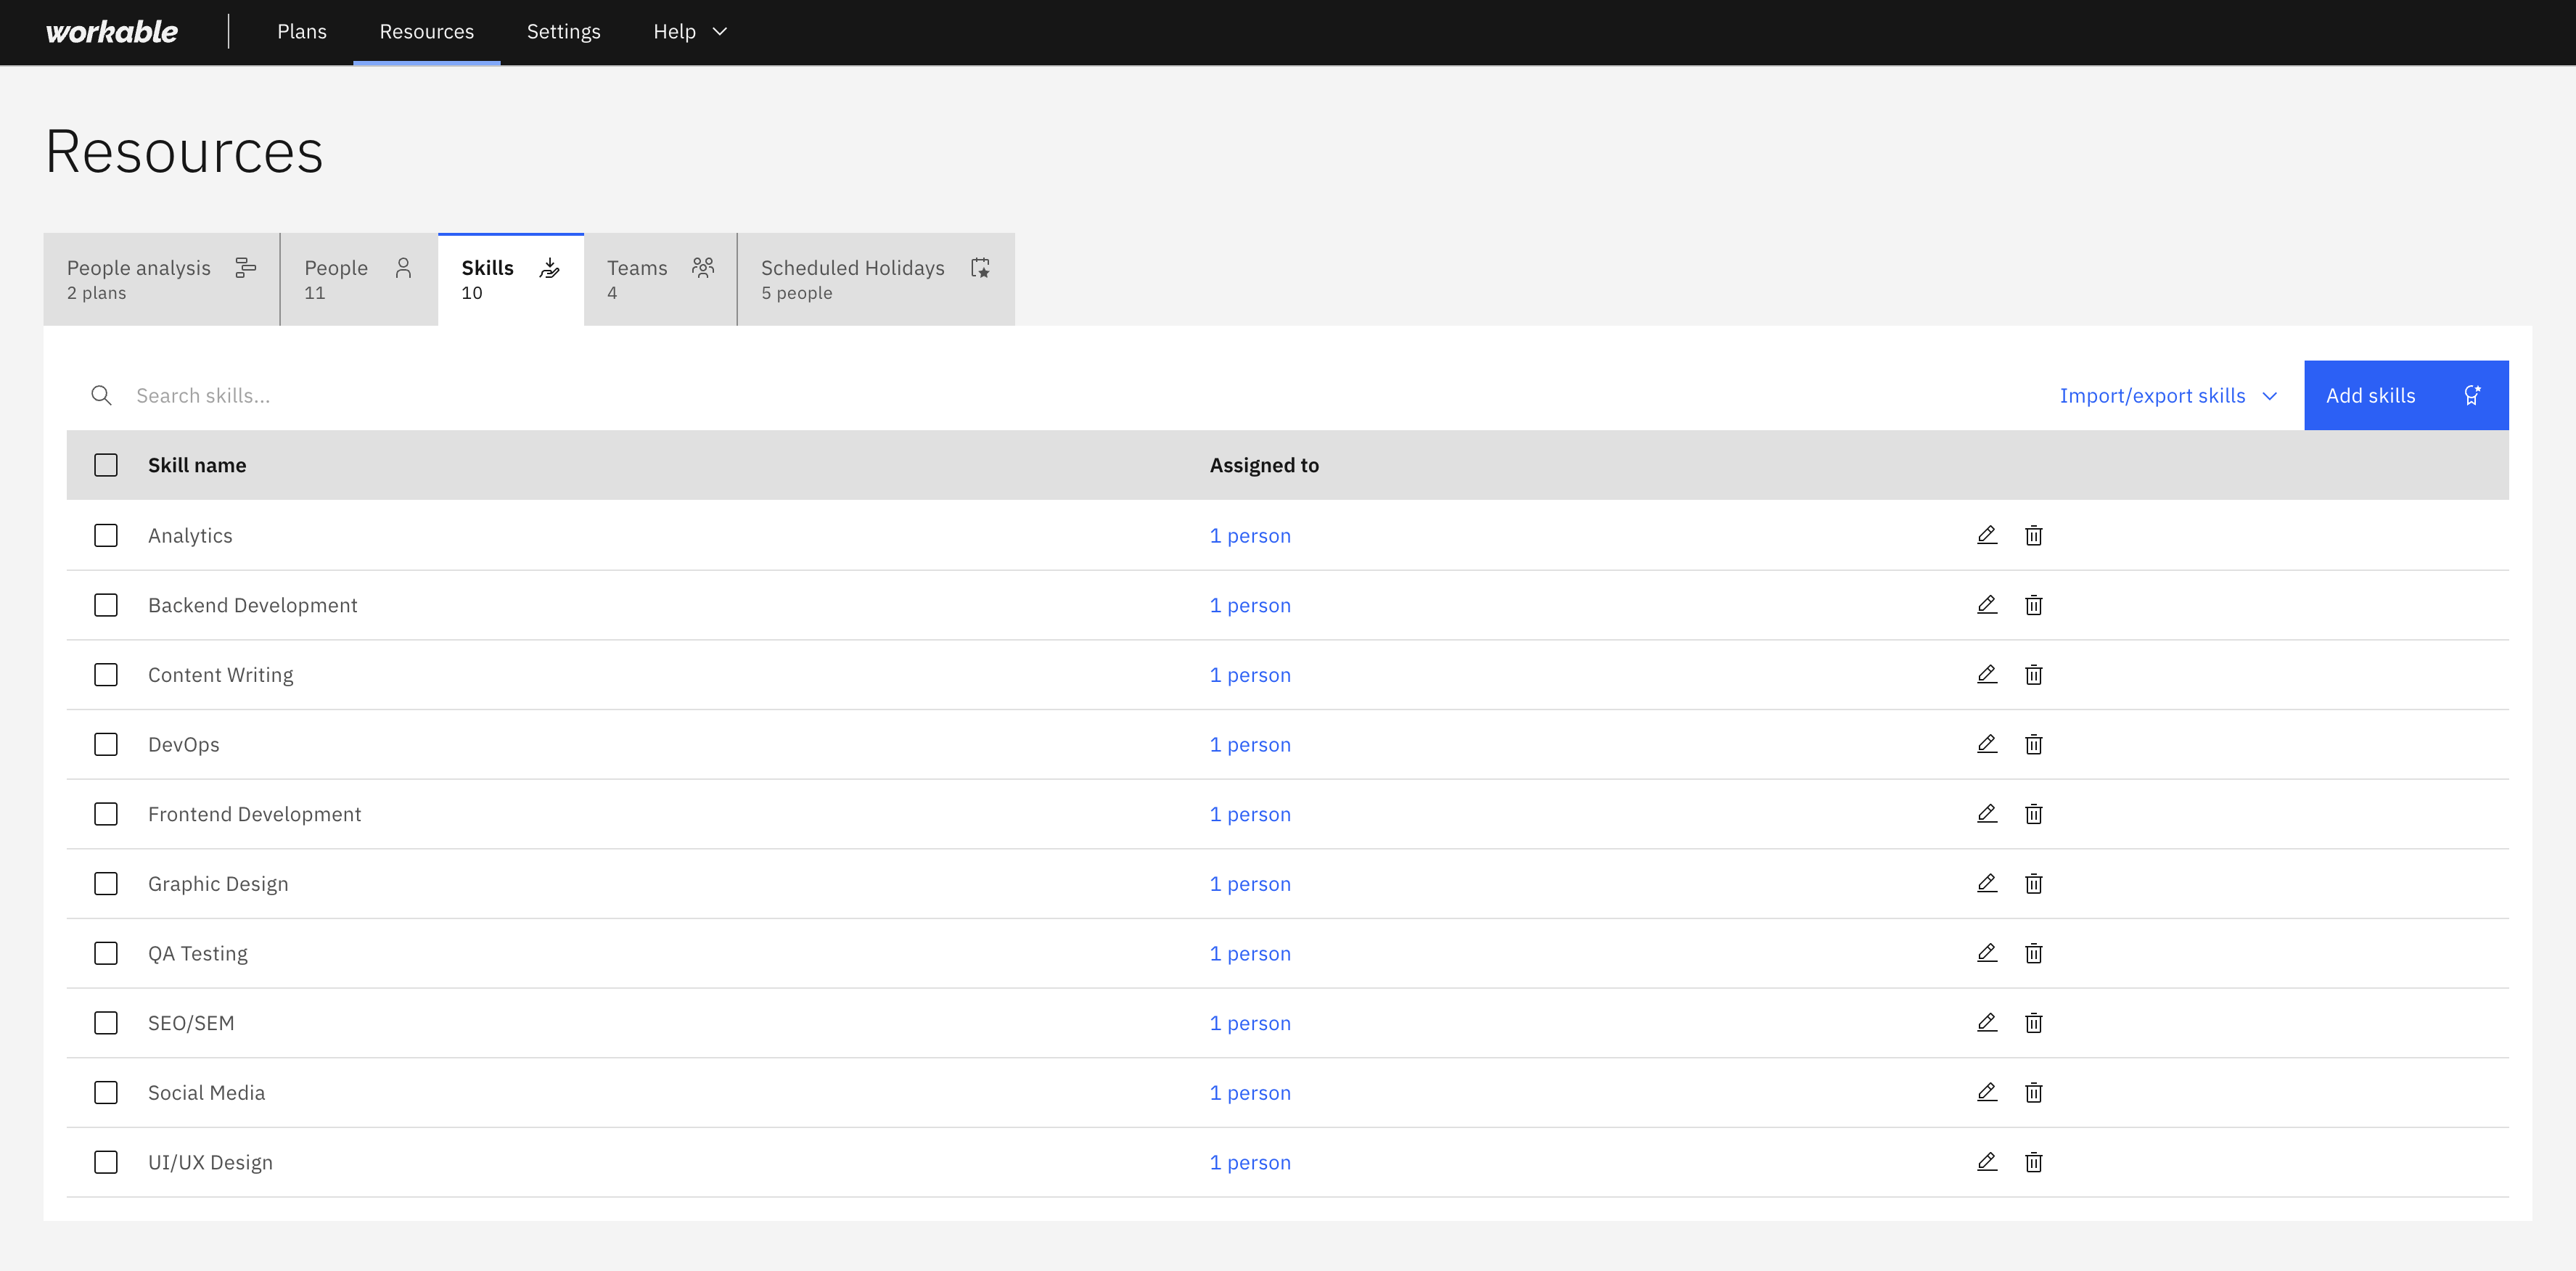
Task: Click the Add skills button
Action: [x=2406, y=395]
